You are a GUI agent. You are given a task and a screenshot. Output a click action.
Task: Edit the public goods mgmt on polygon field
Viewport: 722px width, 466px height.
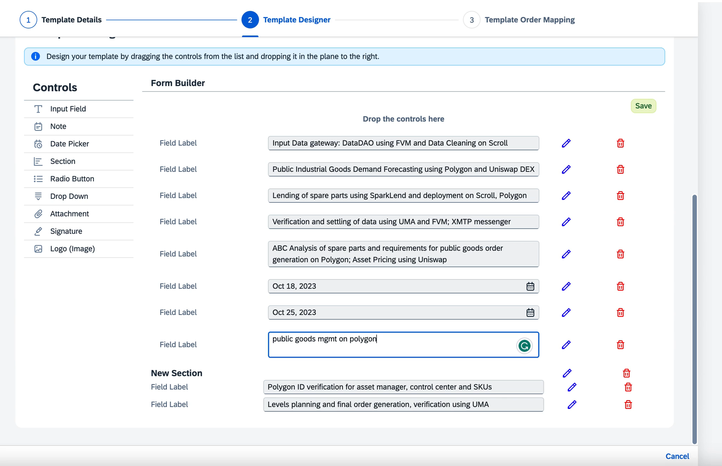click(x=566, y=345)
